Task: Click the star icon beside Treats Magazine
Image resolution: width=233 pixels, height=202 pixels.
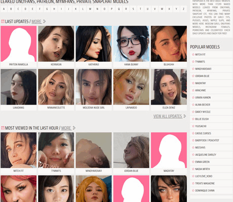Action: [193, 183]
